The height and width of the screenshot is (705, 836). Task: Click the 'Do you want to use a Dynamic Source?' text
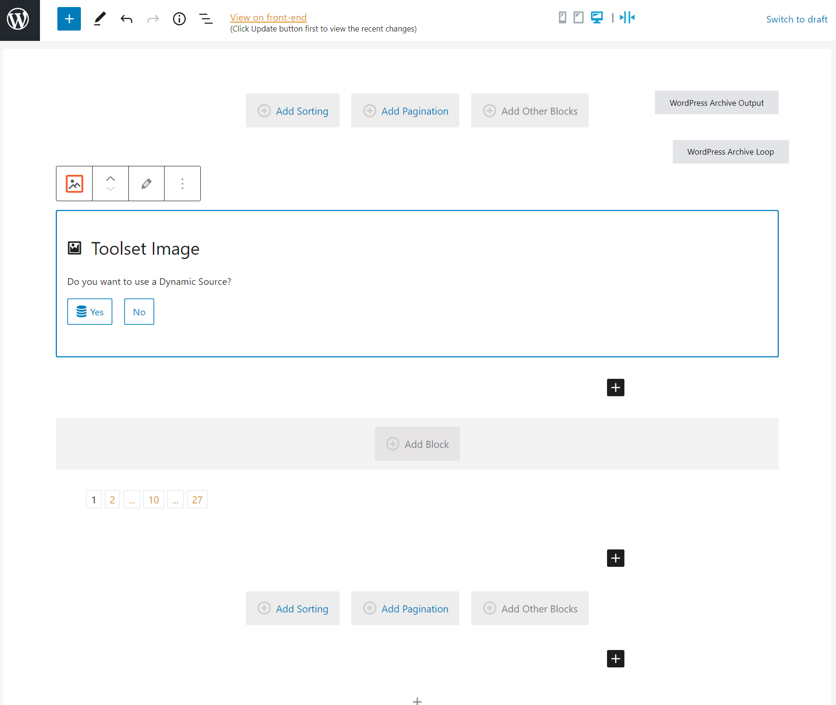(x=149, y=282)
